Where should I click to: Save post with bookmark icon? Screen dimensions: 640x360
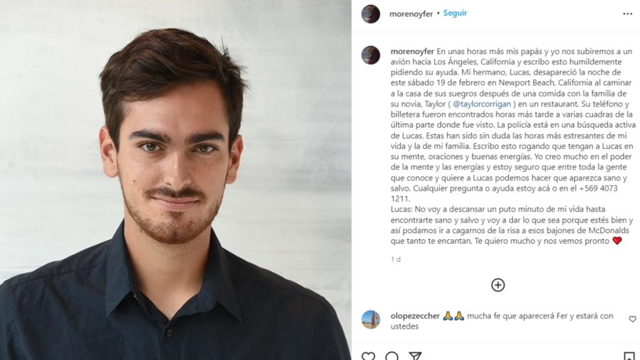(629, 356)
